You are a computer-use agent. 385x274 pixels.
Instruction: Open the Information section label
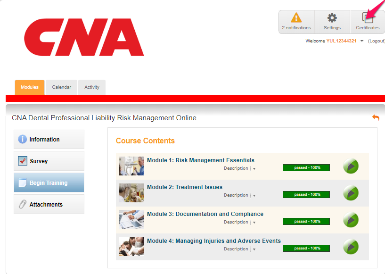[x=44, y=139]
